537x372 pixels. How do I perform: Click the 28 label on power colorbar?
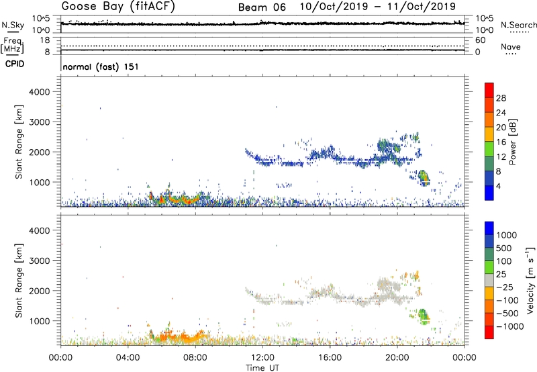pyautogui.click(x=501, y=98)
